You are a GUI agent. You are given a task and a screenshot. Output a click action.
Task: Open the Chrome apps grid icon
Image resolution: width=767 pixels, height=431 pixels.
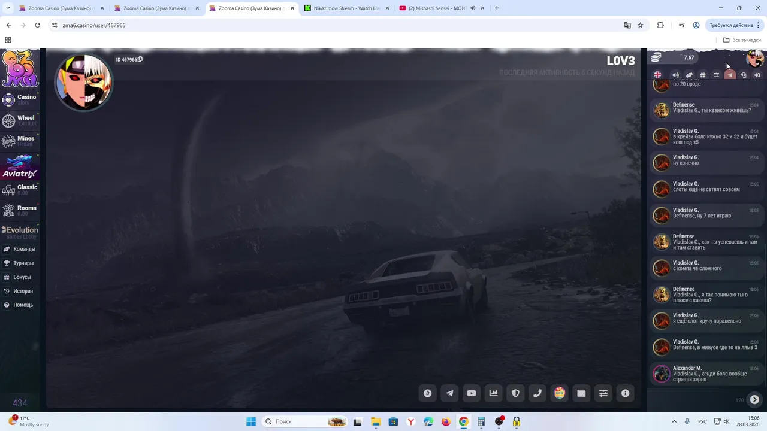8,40
